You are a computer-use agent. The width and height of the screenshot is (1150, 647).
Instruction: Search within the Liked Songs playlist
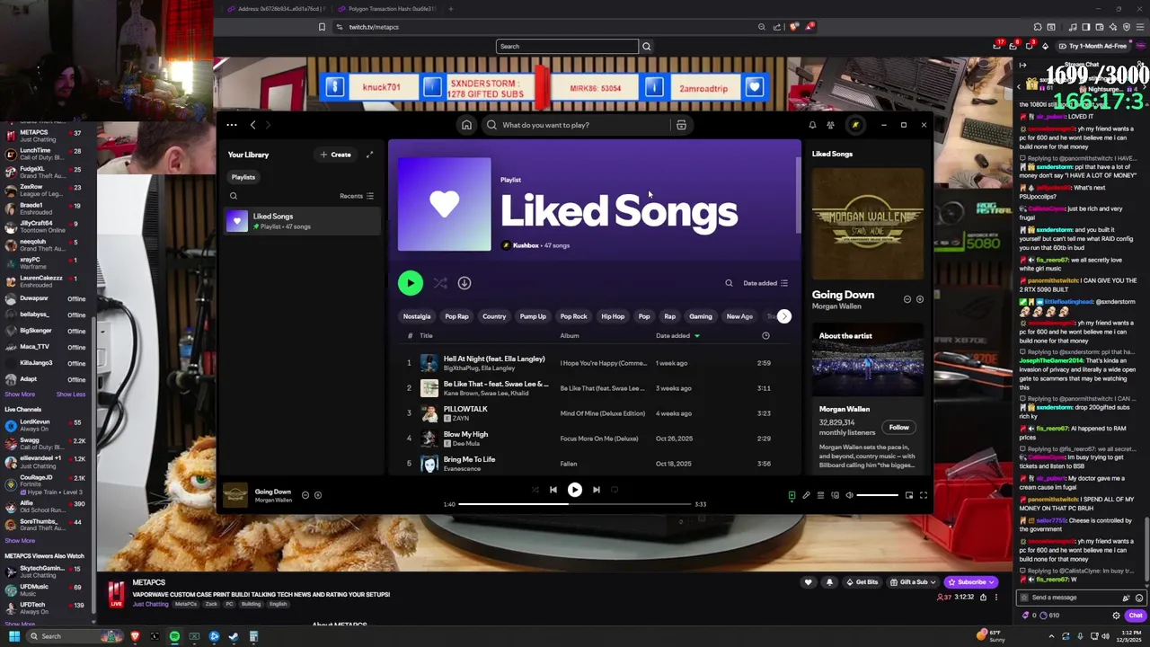[x=729, y=283]
